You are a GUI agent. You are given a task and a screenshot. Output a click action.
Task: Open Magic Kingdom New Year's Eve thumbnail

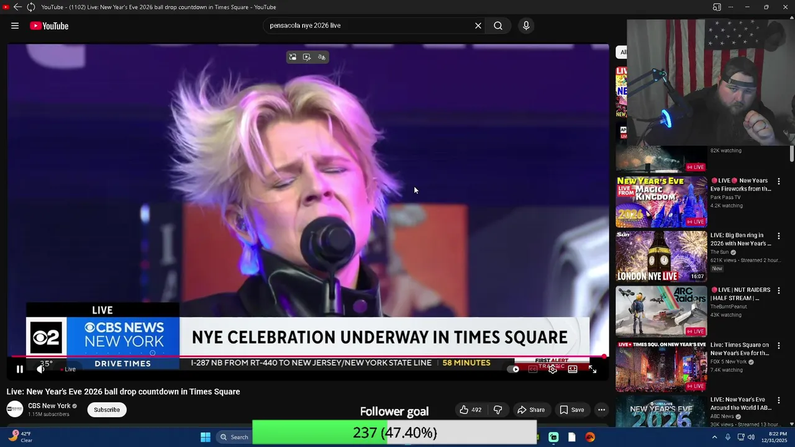click(661, 202)
